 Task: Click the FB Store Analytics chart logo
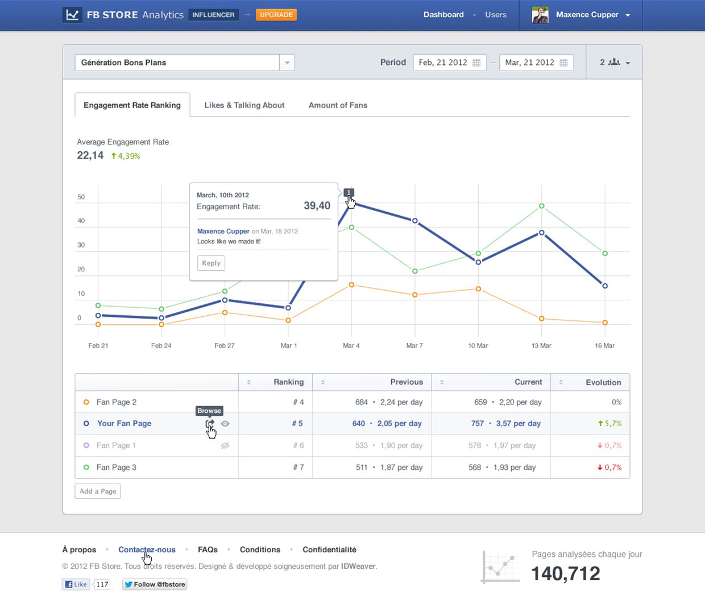tap(72, 14)
